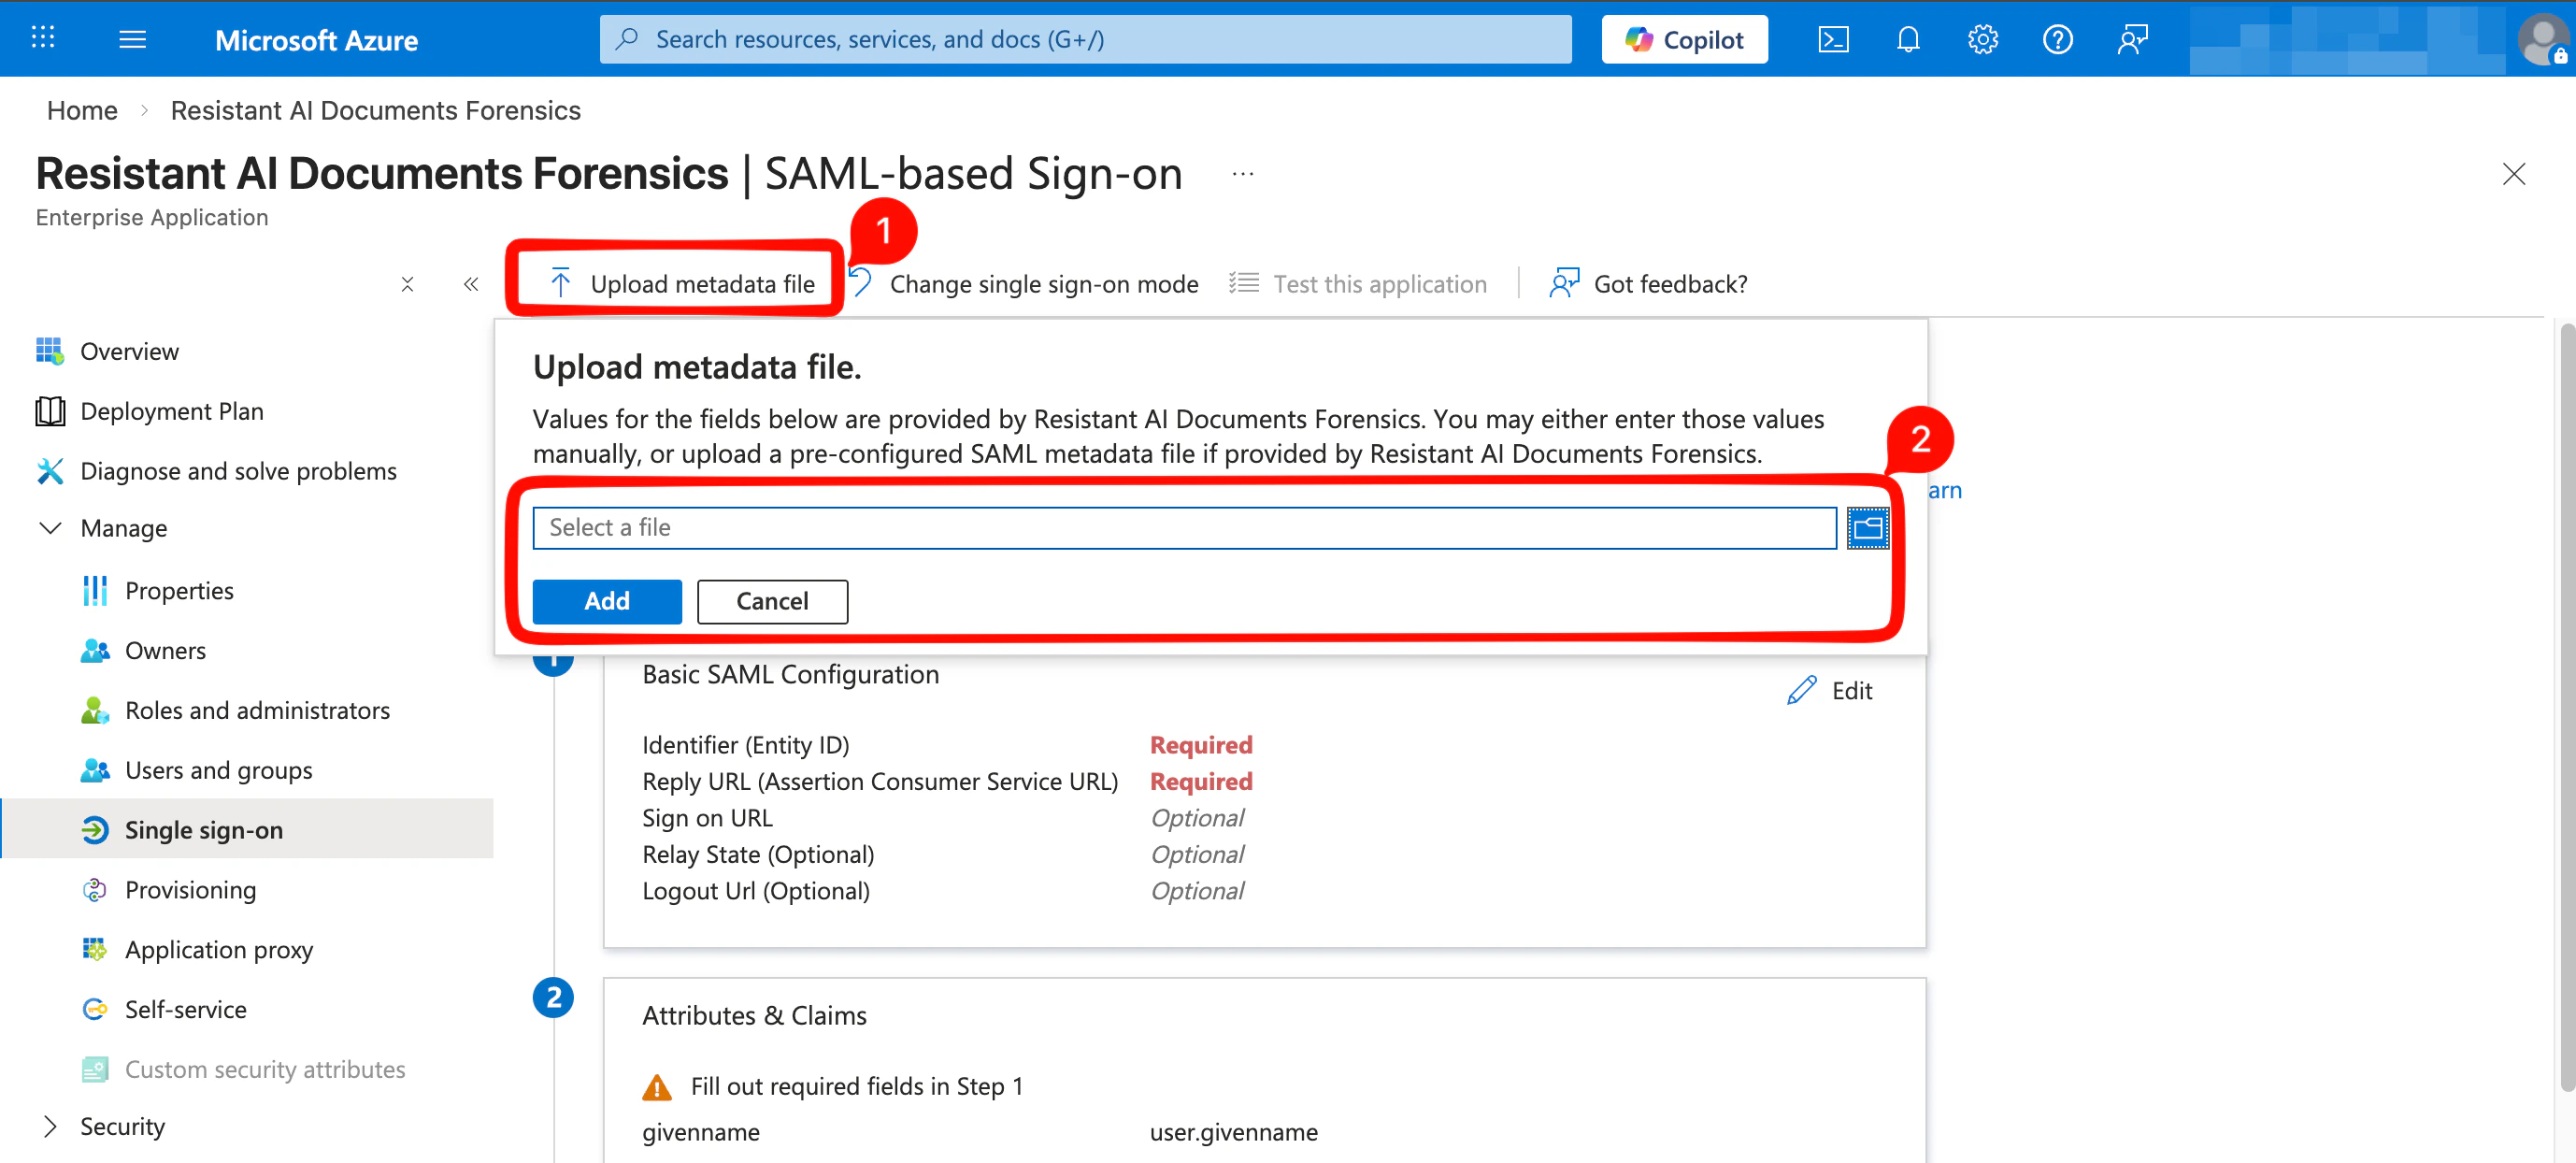Open portal settings gear
This screenshot has width=2576, height=1163.
pyautogui.click(x=1982, y=39)
